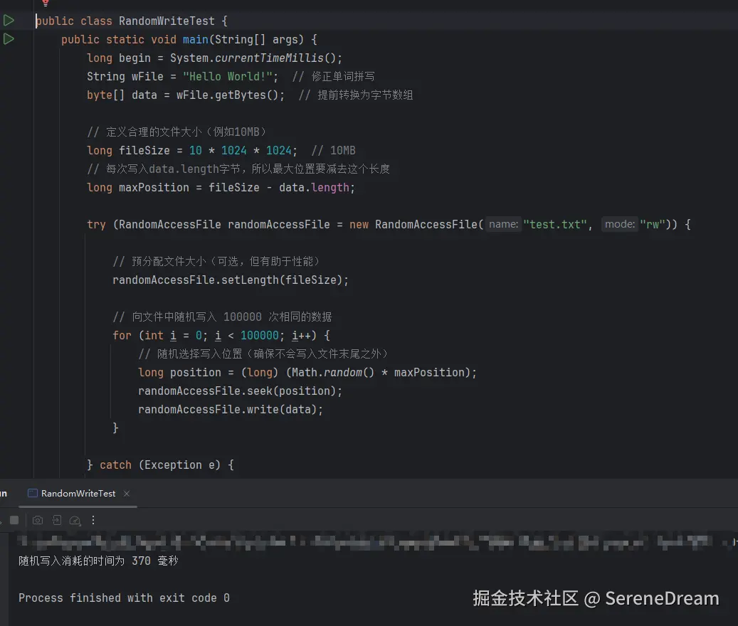
Task: Open the vertical three-dots more options menu
Action: [93, 521]
